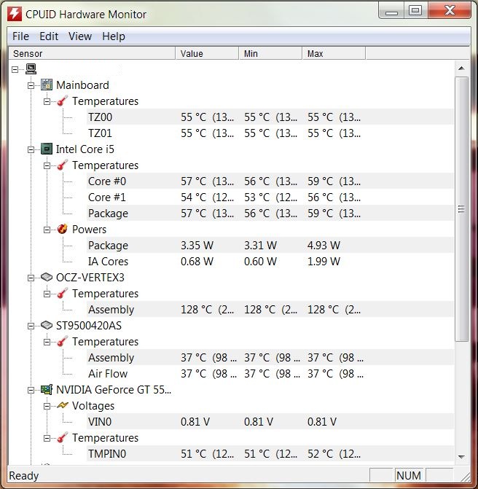This screenshot has width=478, height=489.
Task: Select the Package power row
Action: click(270, 245)
